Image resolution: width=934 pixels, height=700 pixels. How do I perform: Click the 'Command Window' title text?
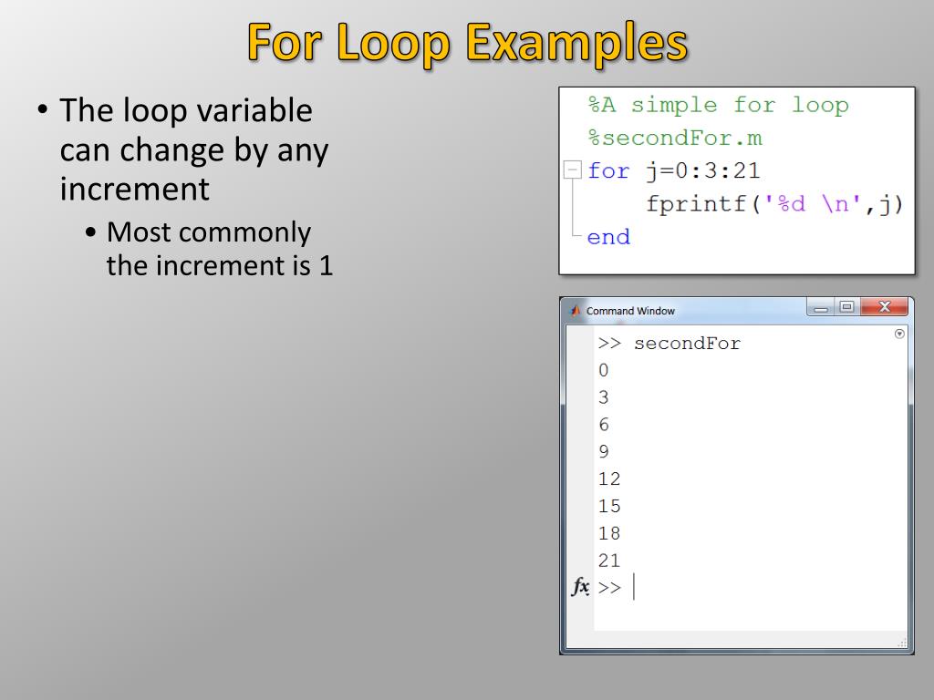pos(630,311)
